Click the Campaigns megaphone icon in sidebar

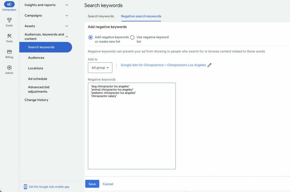(9, 5)
